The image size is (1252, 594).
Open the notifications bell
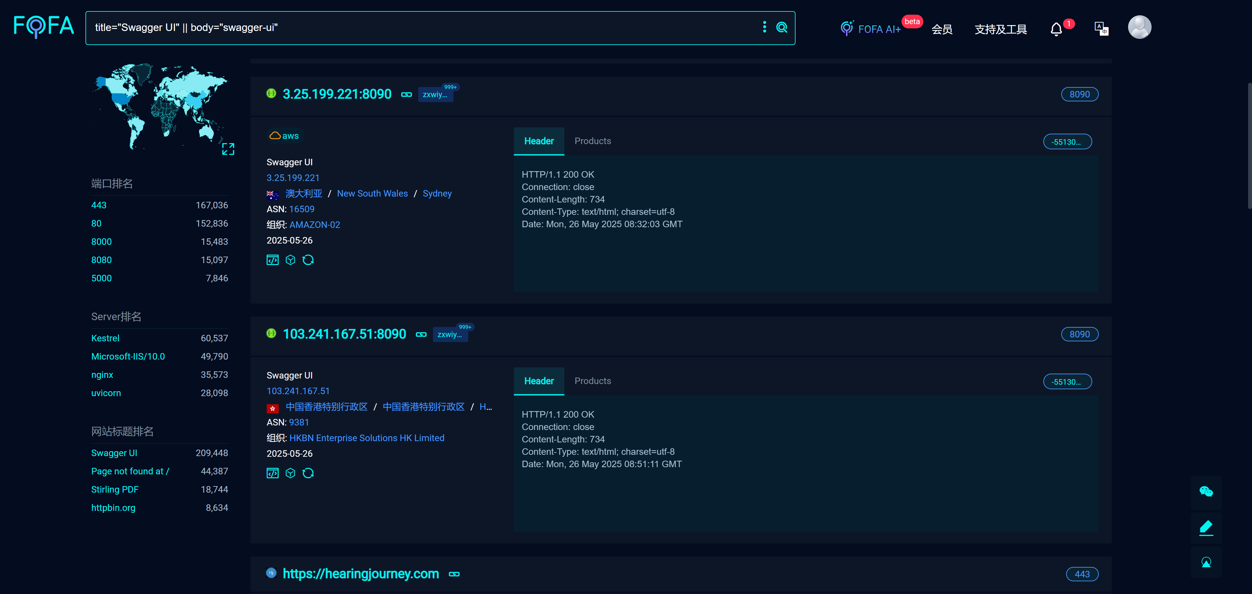pos(1056,29)
